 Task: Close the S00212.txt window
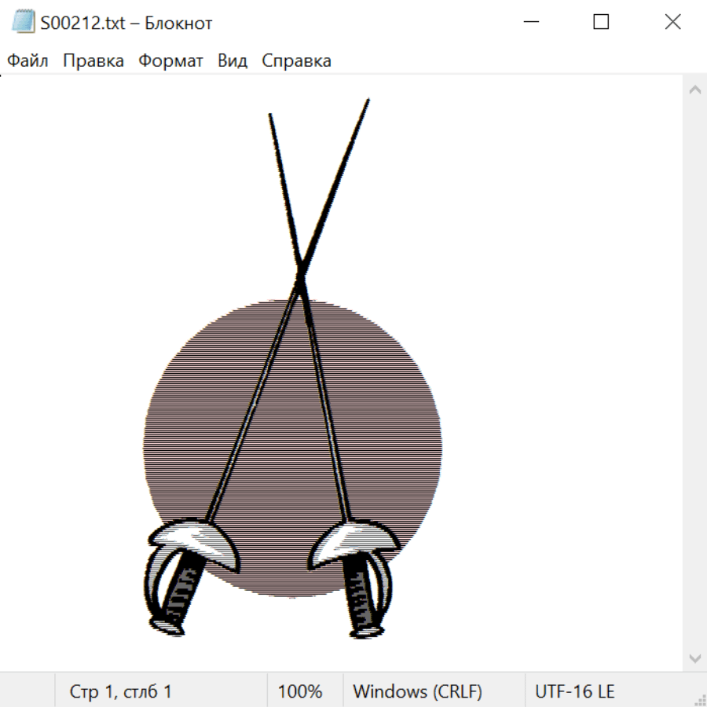point(672,23)
